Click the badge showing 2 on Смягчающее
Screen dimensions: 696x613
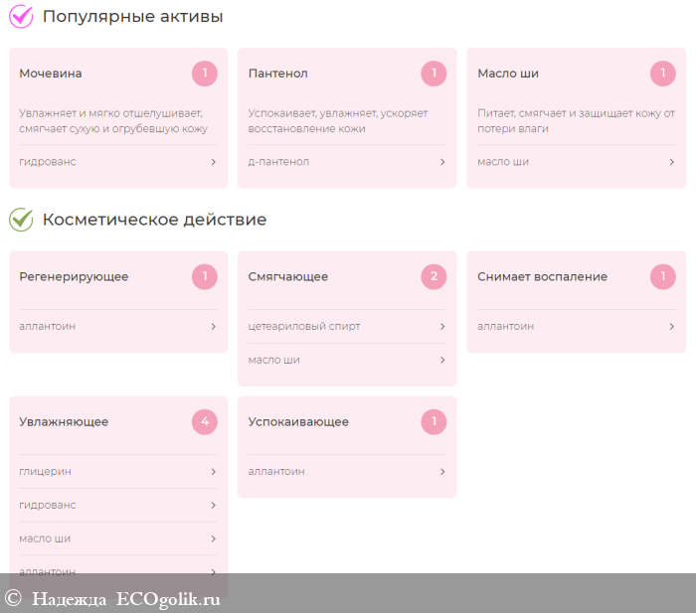tap(434, 277)
